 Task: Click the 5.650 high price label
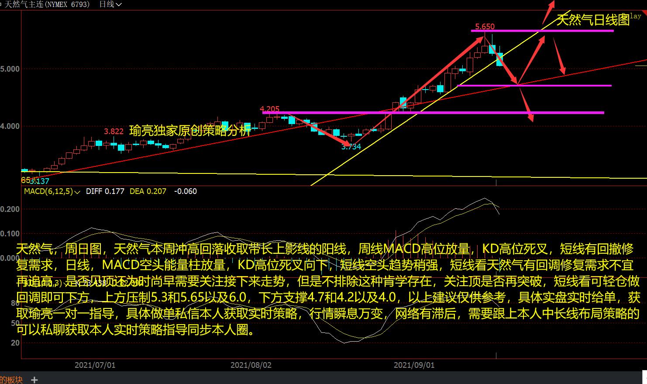click(x=485, y=27)
